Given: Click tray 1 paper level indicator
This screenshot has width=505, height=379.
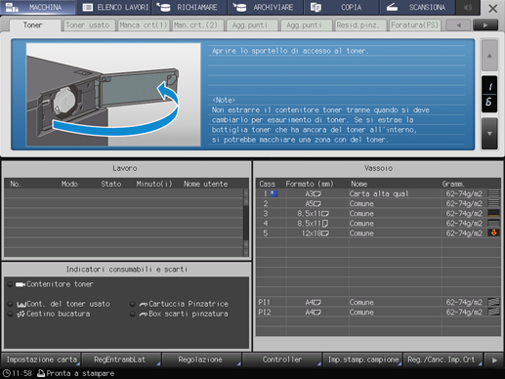Looking at the screenshot, I should coord(493,193).
